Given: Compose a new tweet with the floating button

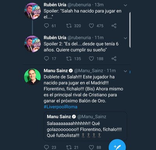Looking at the screenshot, I should 117,145.
